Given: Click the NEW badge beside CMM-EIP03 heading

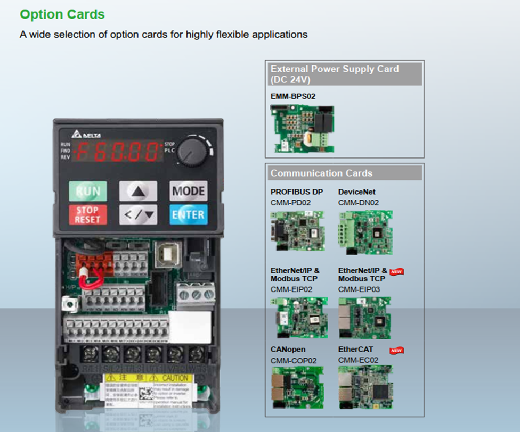Looking at the screenshot, I should (x=396, y=272).
